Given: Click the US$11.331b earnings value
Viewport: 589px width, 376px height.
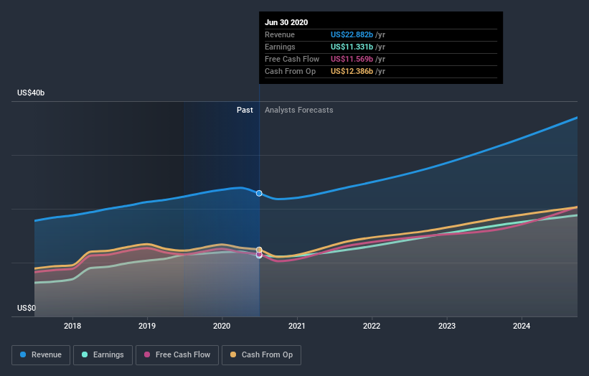Looking at the screenshot, I should [x=352, y=47].
